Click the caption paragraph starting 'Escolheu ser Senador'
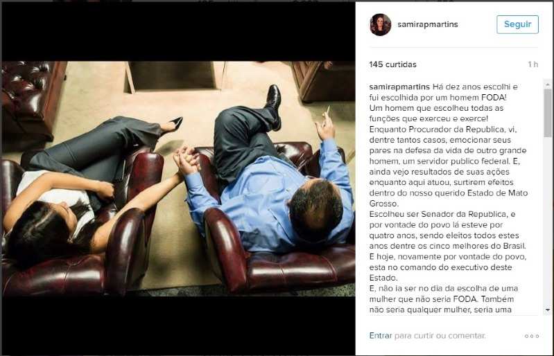 coord(448,230)
